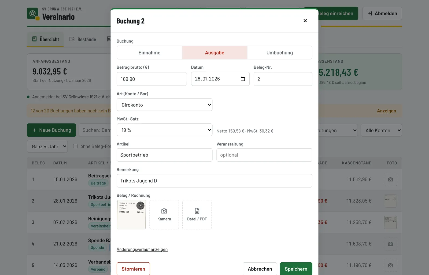
Task: Close the Buchung 2 dialog
Action: 305,21
